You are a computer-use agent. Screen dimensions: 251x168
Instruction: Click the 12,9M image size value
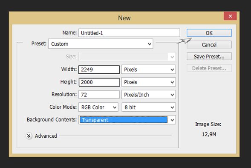point(209,134)
